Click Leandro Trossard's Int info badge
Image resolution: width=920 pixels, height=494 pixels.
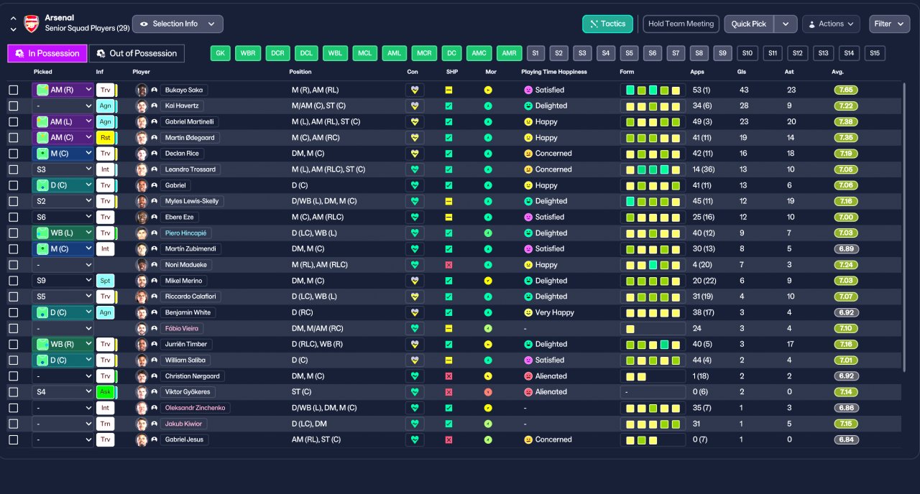106,169
